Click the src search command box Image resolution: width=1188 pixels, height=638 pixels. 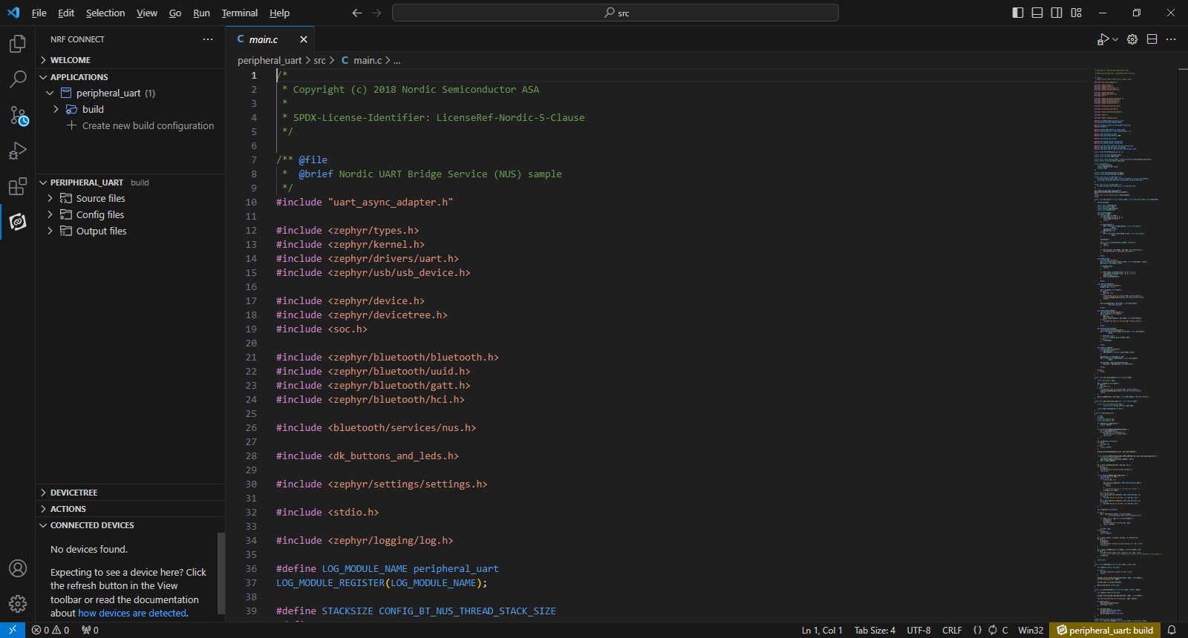[x=615, y=13]
